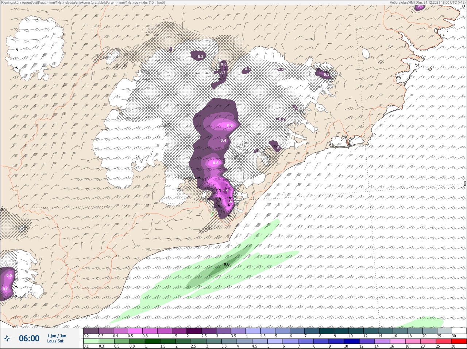Click the 0.8 value in the pink snow area
The image size is (467, 349).
point(216,163)
